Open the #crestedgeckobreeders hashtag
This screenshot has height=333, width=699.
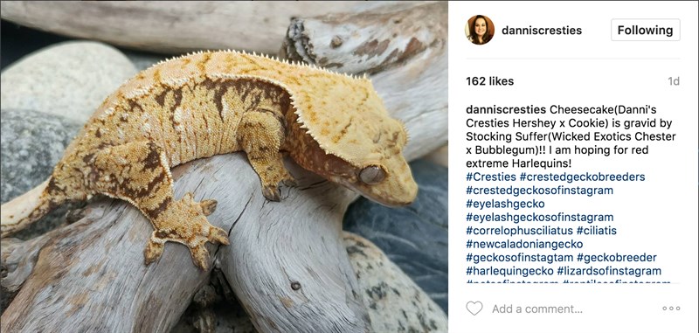click(582, 177)
